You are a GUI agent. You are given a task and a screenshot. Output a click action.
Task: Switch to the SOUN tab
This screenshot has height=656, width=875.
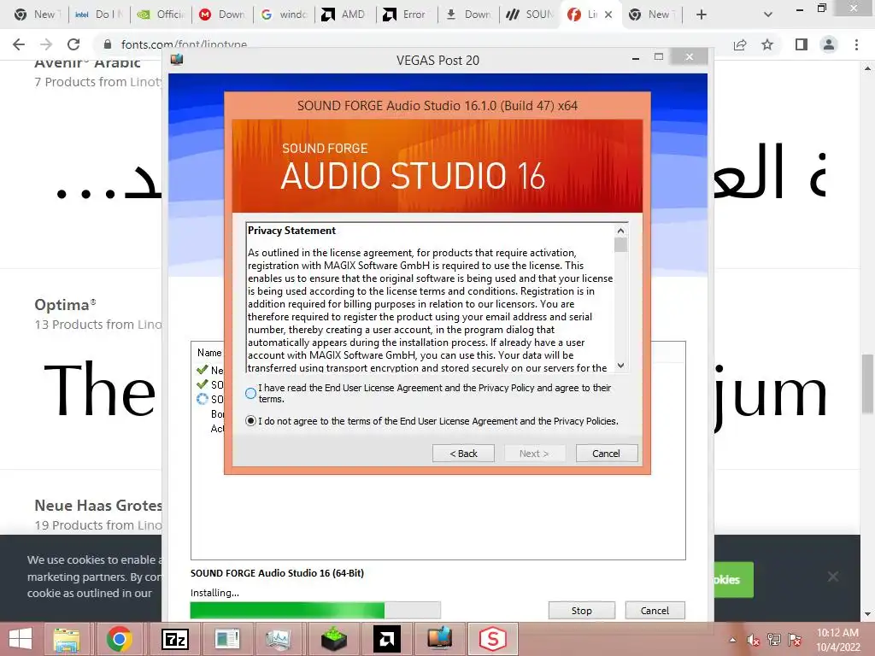tap(530, 15)
